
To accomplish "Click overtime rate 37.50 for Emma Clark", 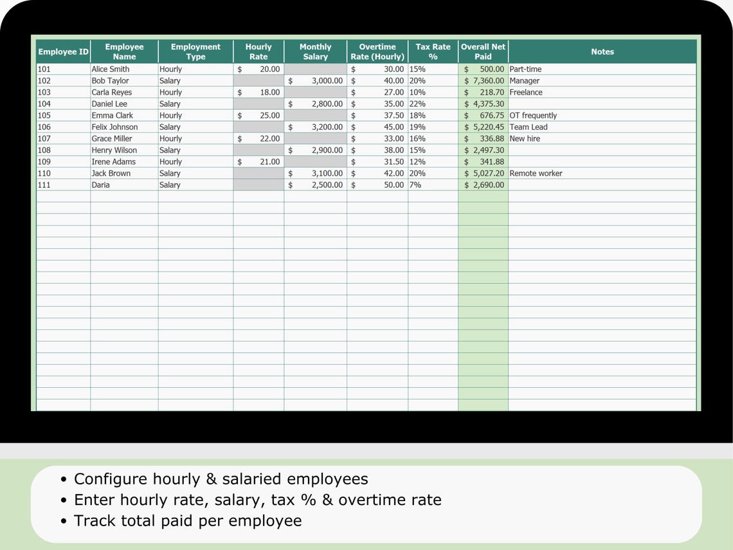I will click(x=377, y=115).
